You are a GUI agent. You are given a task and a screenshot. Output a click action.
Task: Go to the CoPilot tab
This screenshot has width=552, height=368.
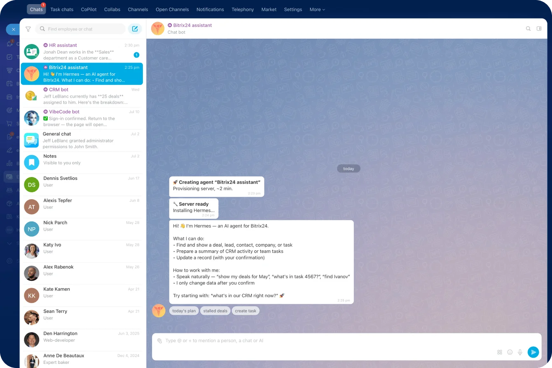pos(89,9)
